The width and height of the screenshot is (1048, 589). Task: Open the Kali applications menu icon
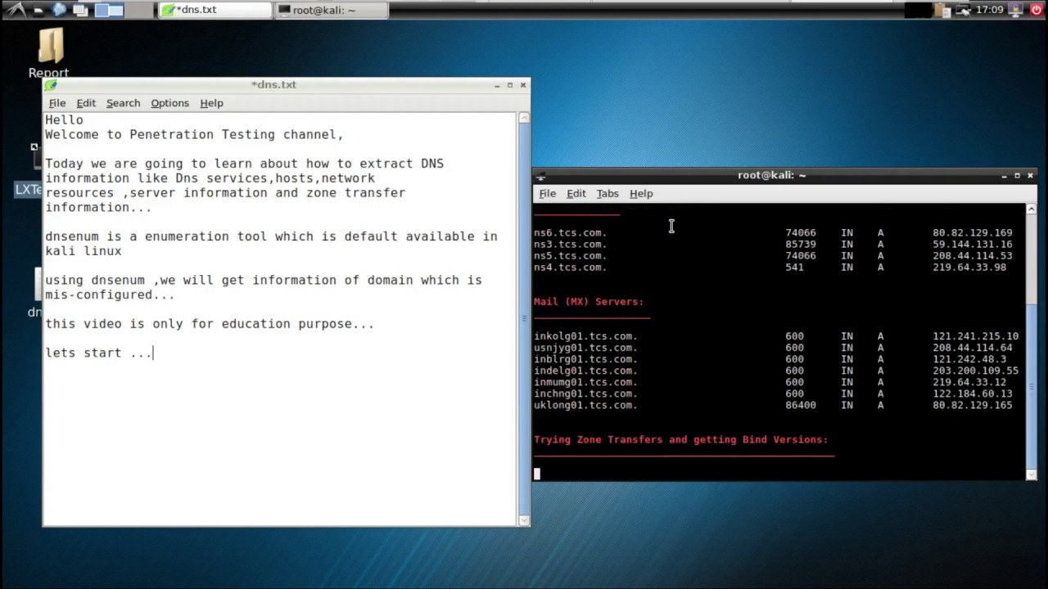16,11
